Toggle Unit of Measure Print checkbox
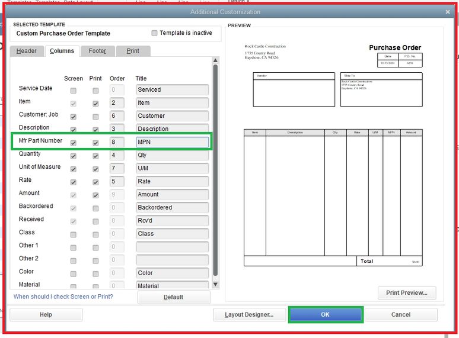 [95, 169]
